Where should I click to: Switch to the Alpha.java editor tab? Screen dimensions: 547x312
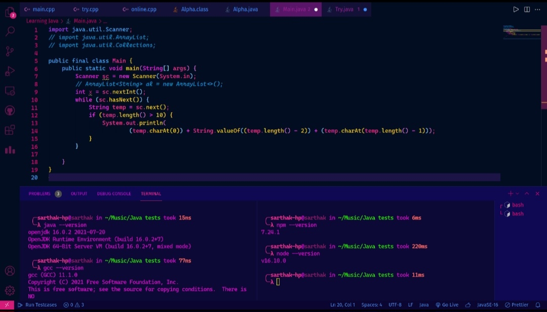pos(245,9)
